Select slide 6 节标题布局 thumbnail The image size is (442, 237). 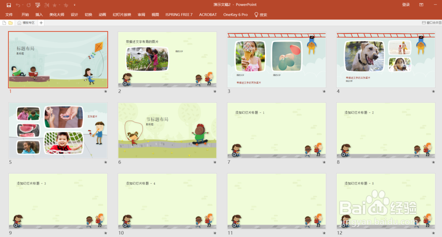(x=167, y=130)
